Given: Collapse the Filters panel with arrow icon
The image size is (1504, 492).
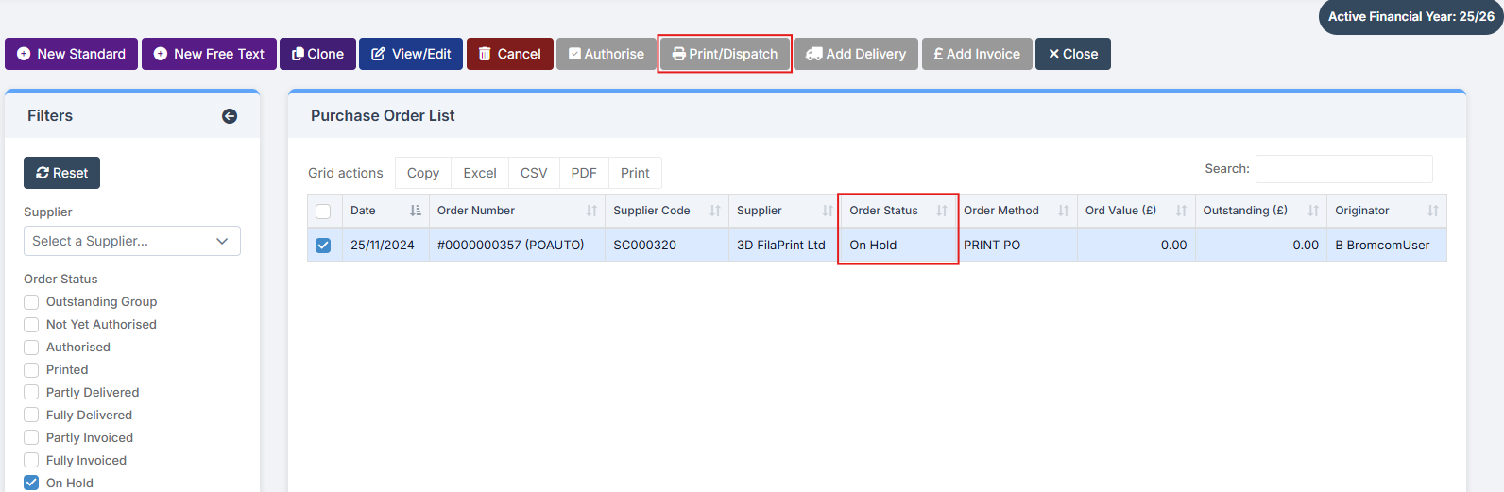Looking at the screenshot, I should [230, 116].
